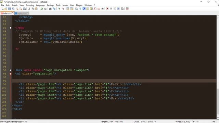
Task: Click the ABC spell check toolbar icon
Action: 127,9
